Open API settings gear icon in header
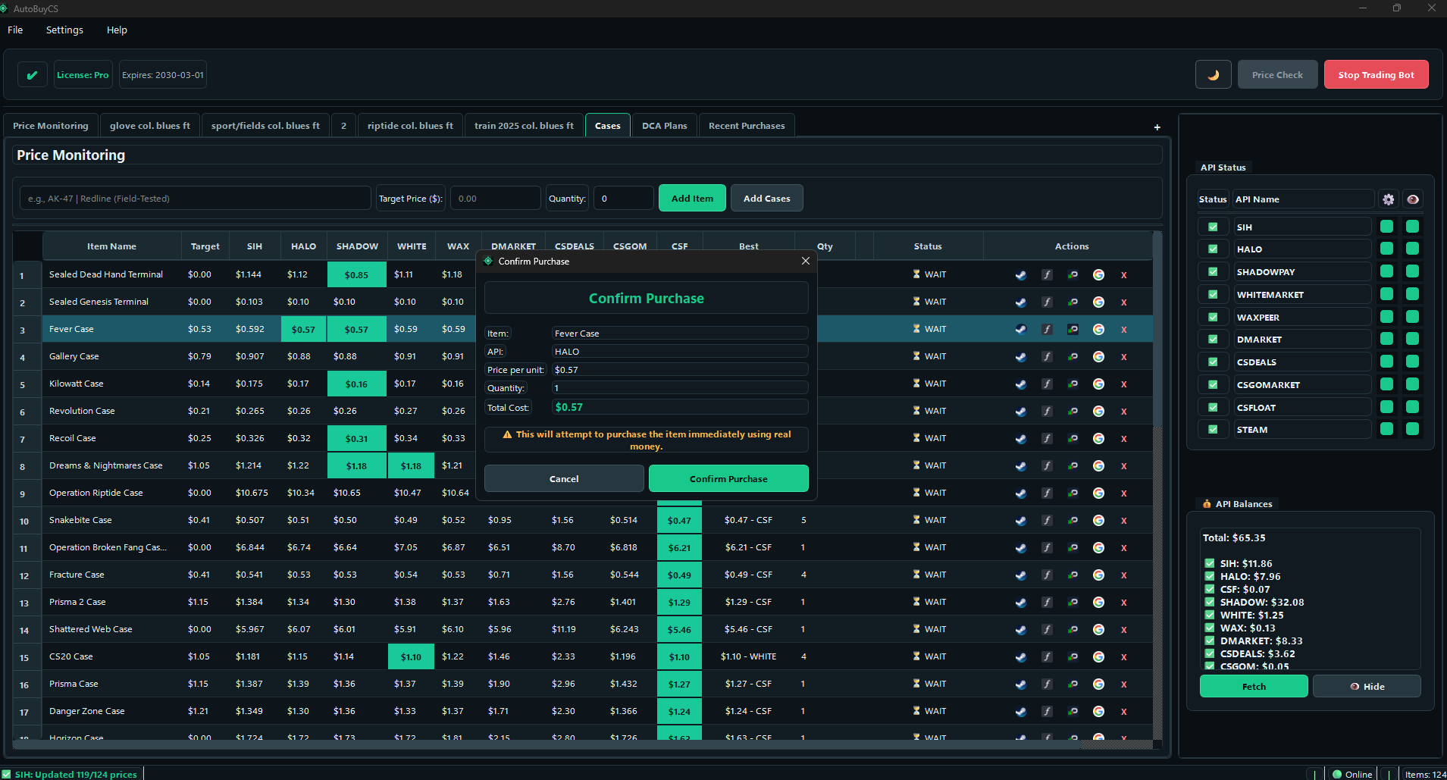This screenshot has height=780, width=1447. click(x=1389, y=199)
